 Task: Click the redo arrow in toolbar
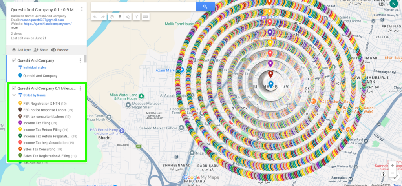pyautogui.click(x=103, y=17)
